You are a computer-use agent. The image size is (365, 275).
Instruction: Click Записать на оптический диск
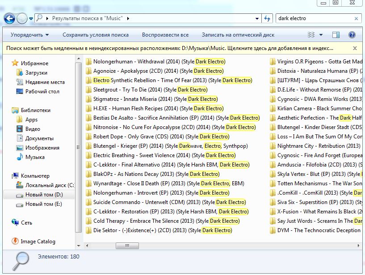(238, 35)
